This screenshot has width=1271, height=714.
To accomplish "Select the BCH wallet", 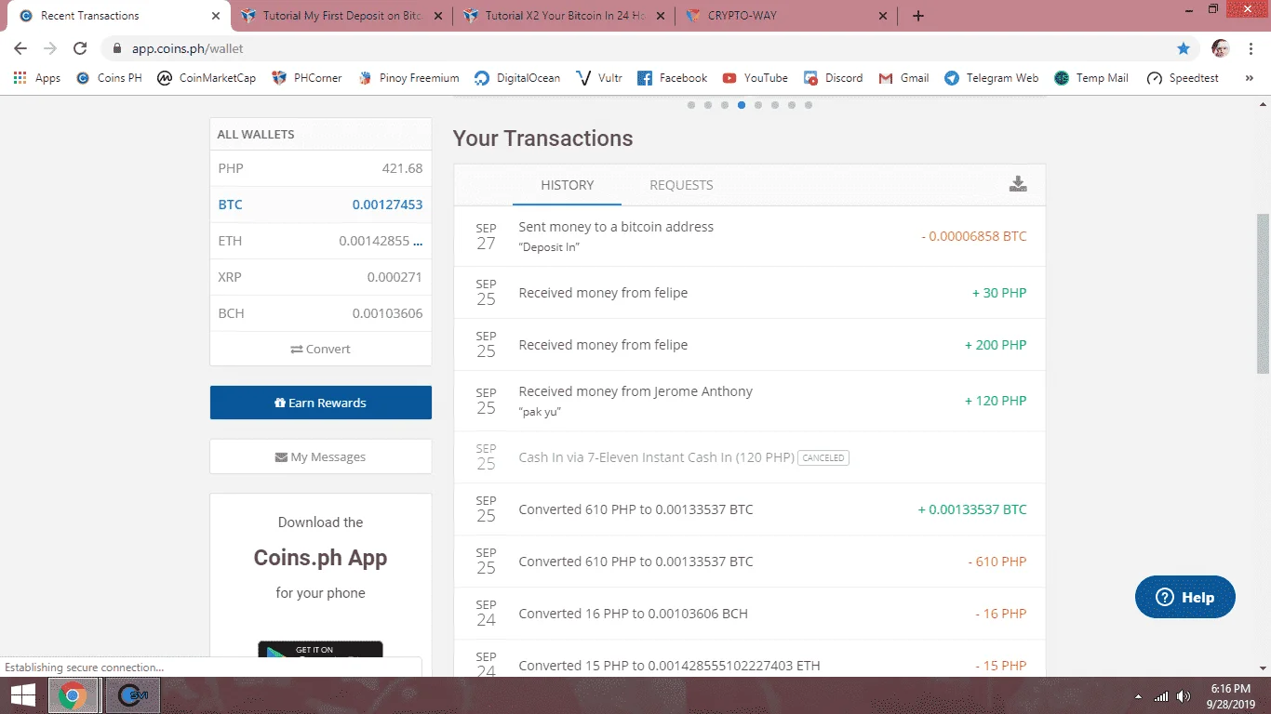I will pyautogui.click(x=321, y=313).
